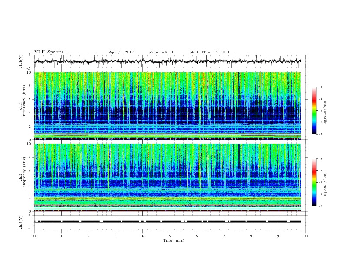Click the ch.1 voltage waveform trace panel
Viewport: 344px width, 265px height.
171,61
